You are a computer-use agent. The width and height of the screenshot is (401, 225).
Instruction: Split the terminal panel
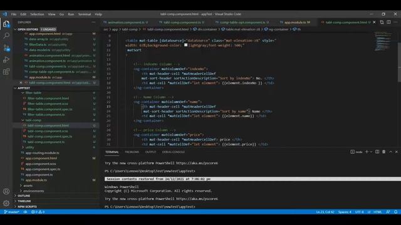tap(377, 152)
